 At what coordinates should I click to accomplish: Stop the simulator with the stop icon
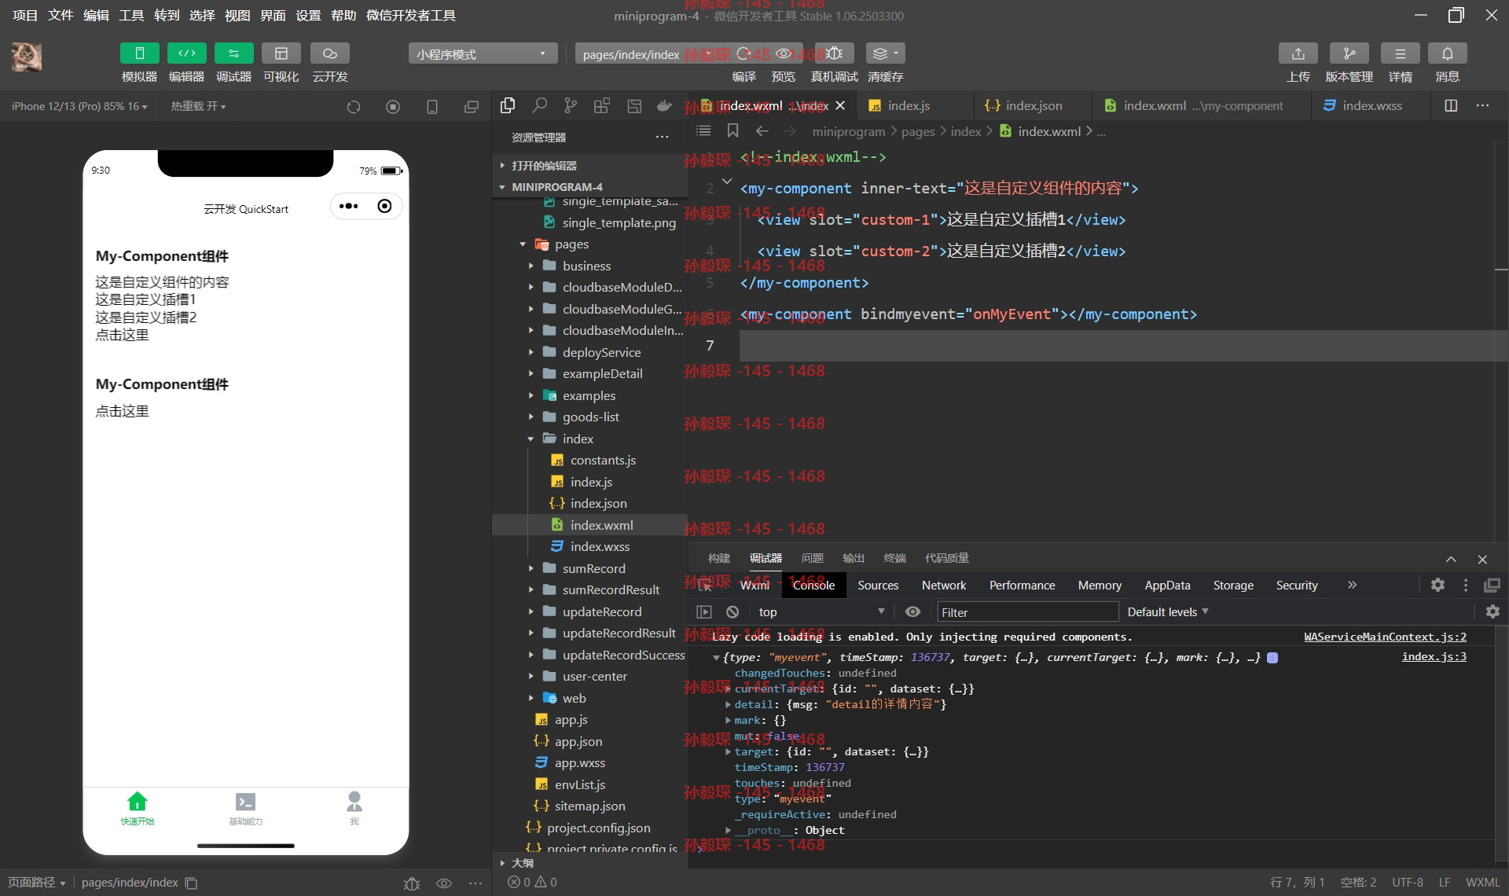pos(393,106)
